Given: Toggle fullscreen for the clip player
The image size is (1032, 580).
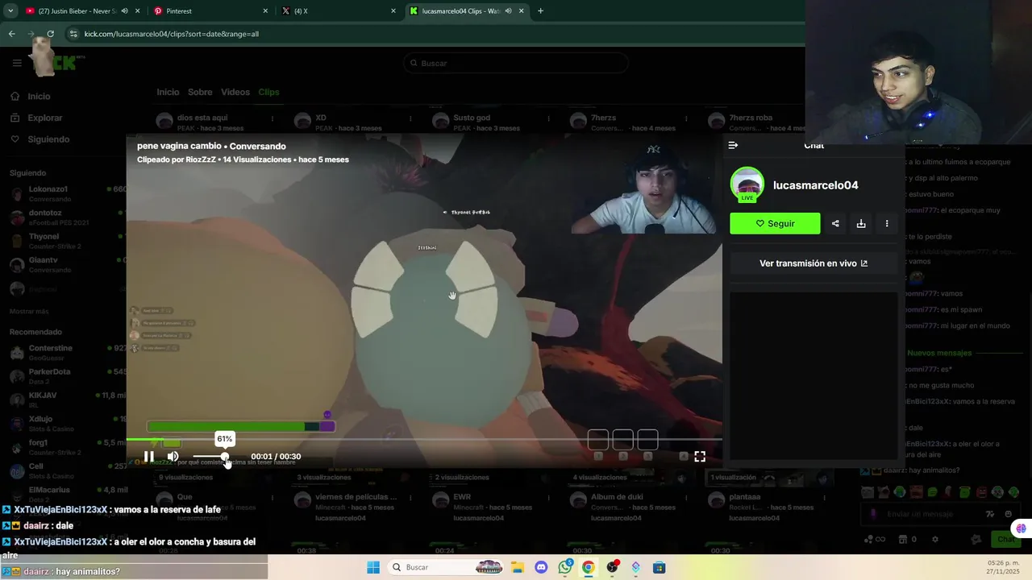Looking at the screenshot, I should click(700, 457).
